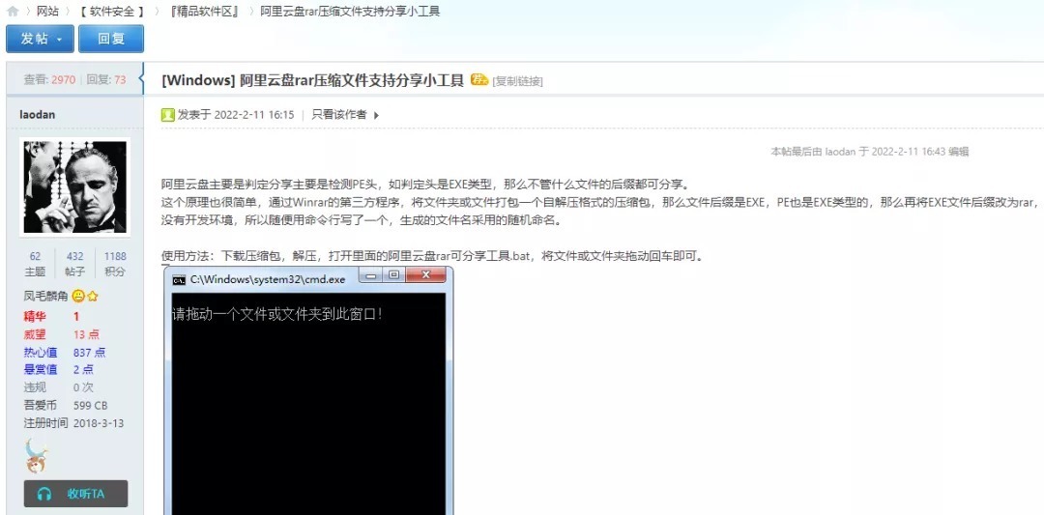Screen dimensions: 1044x515
Task: Click laodan's avatar picture
Action: [74, 187]
